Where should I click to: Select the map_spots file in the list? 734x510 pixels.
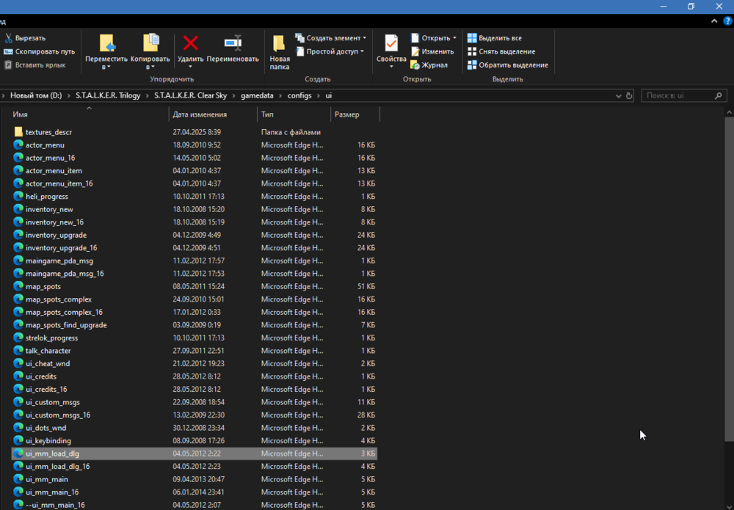click(x=43, y=286)
